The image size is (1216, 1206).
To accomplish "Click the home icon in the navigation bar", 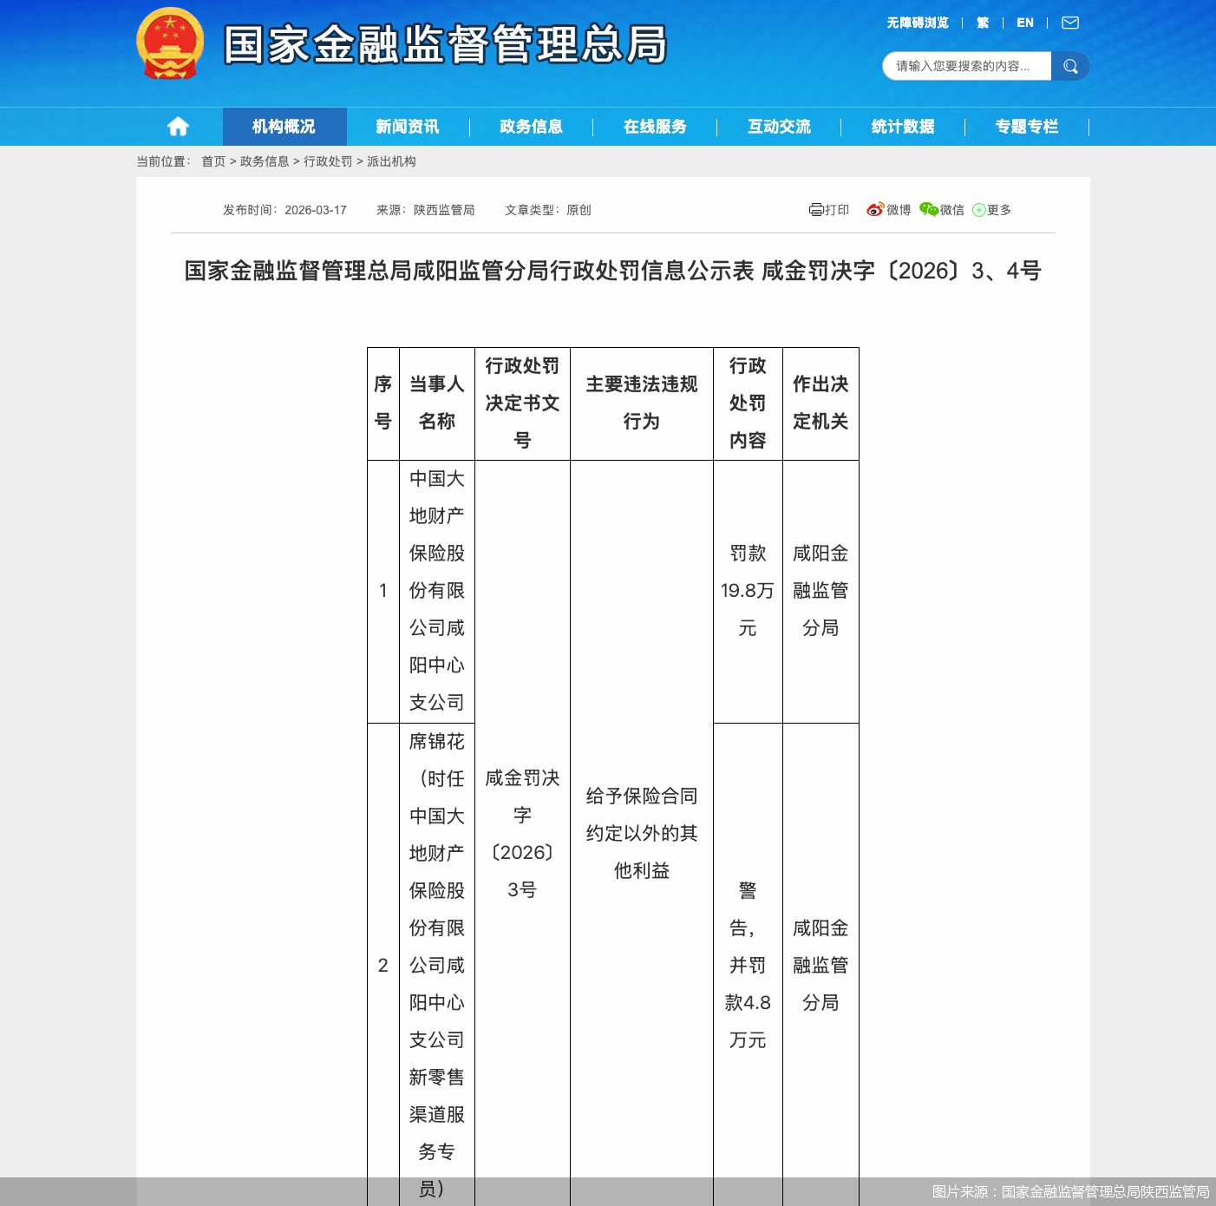I will 179,126.
